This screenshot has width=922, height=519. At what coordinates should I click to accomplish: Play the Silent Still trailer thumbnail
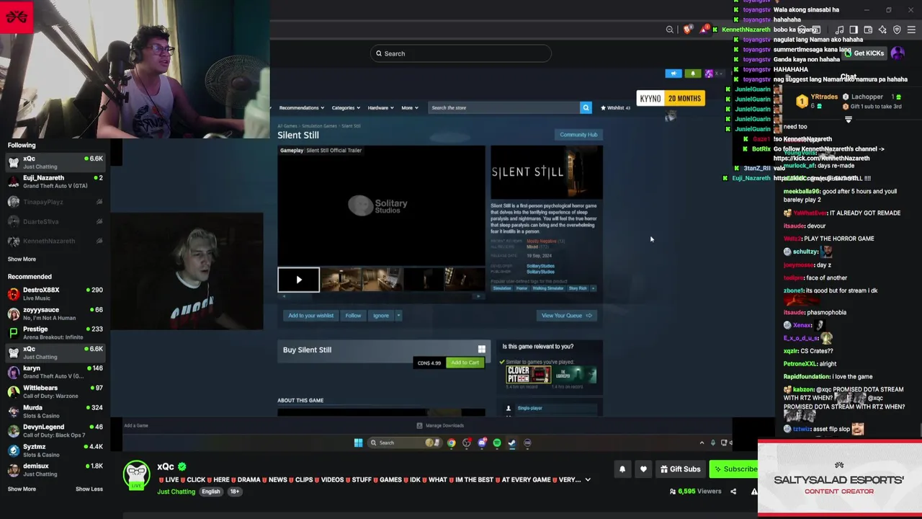(x=298, y=280)
